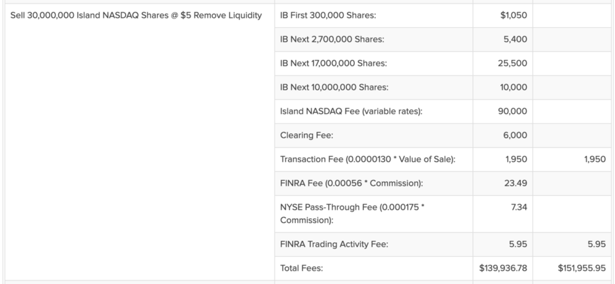Select the Clearing Fee label
Viewport: 615px width, 284px height.
click(x=306, y=135)
